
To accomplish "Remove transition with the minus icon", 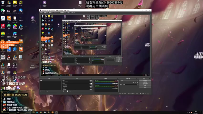I will 135,82.
